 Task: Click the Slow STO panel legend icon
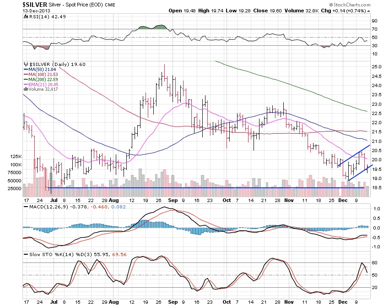[x=25, y=254]
